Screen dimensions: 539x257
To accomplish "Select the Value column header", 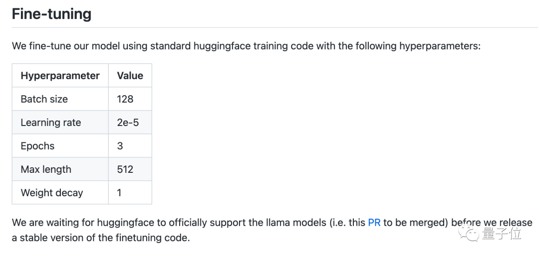I will [130, 76].
